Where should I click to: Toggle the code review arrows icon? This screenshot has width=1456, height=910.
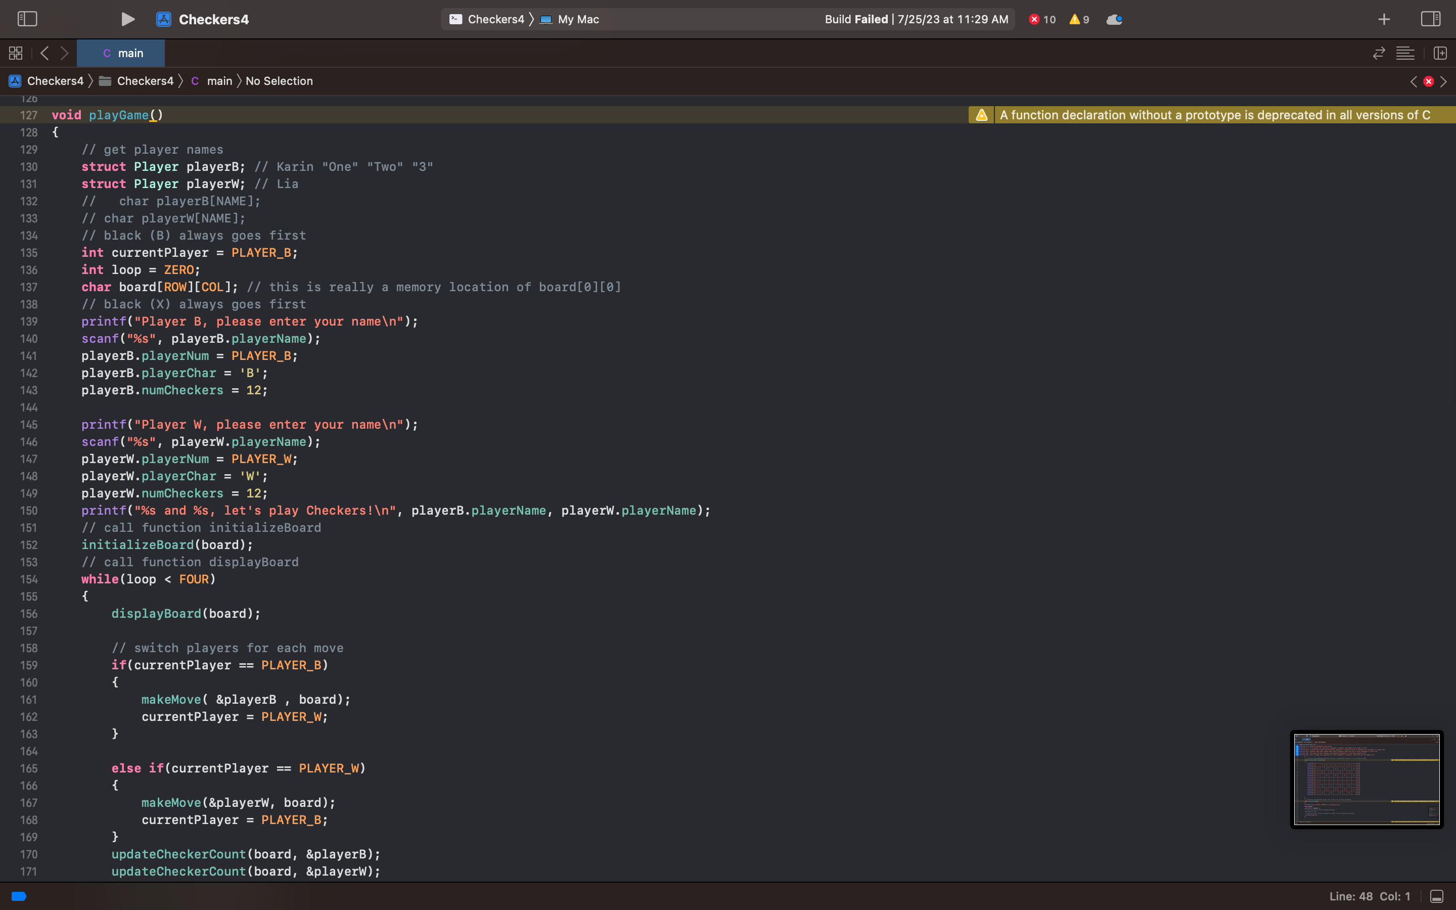pos(1378,53)
